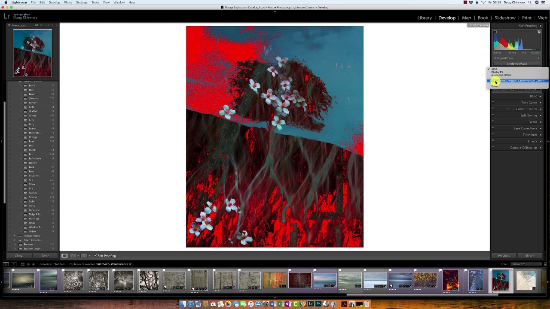550x309 pixels.
Task: Collapse the Navigator panel
Action: click(x=9, y=25)
